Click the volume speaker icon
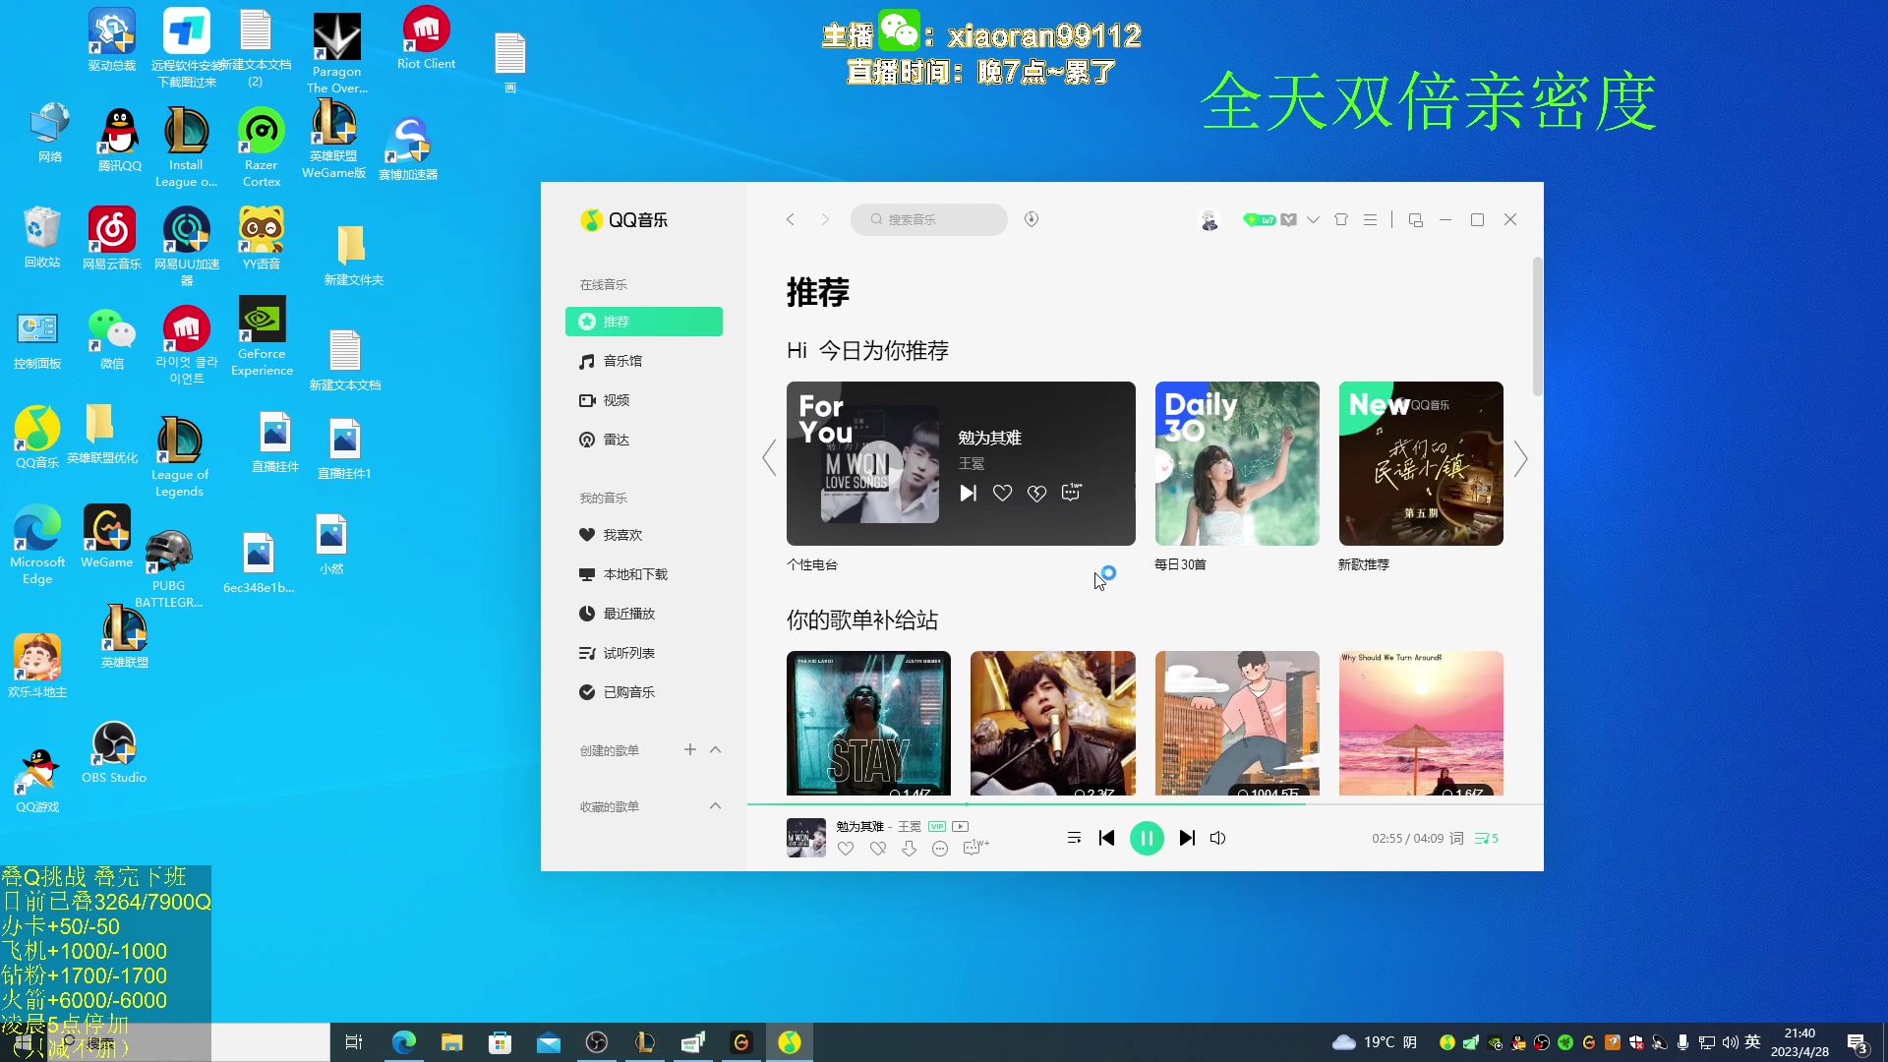This screenshot has width=1888, height=1062. (1217, 838)
